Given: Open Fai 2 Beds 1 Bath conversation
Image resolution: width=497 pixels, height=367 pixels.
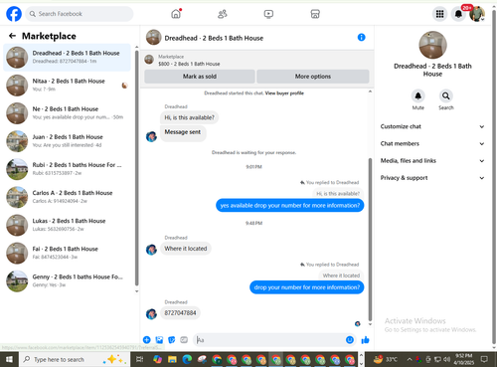Looking at the screenshot, I should pos(68,253).
